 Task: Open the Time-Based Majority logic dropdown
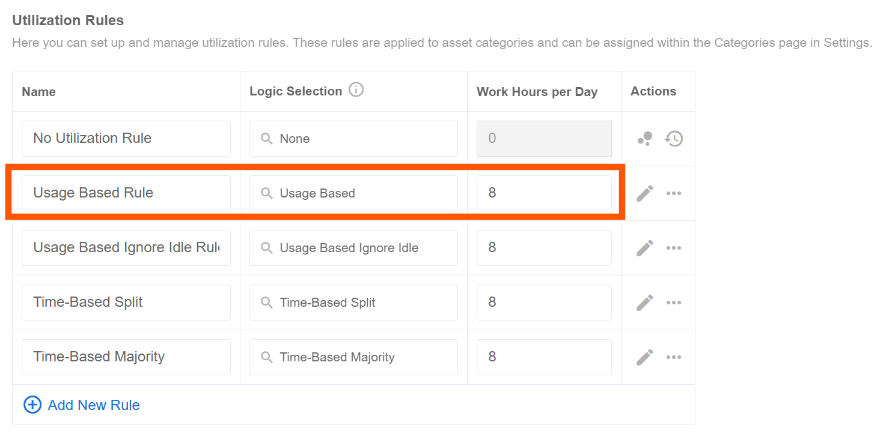tap(353, 357)
